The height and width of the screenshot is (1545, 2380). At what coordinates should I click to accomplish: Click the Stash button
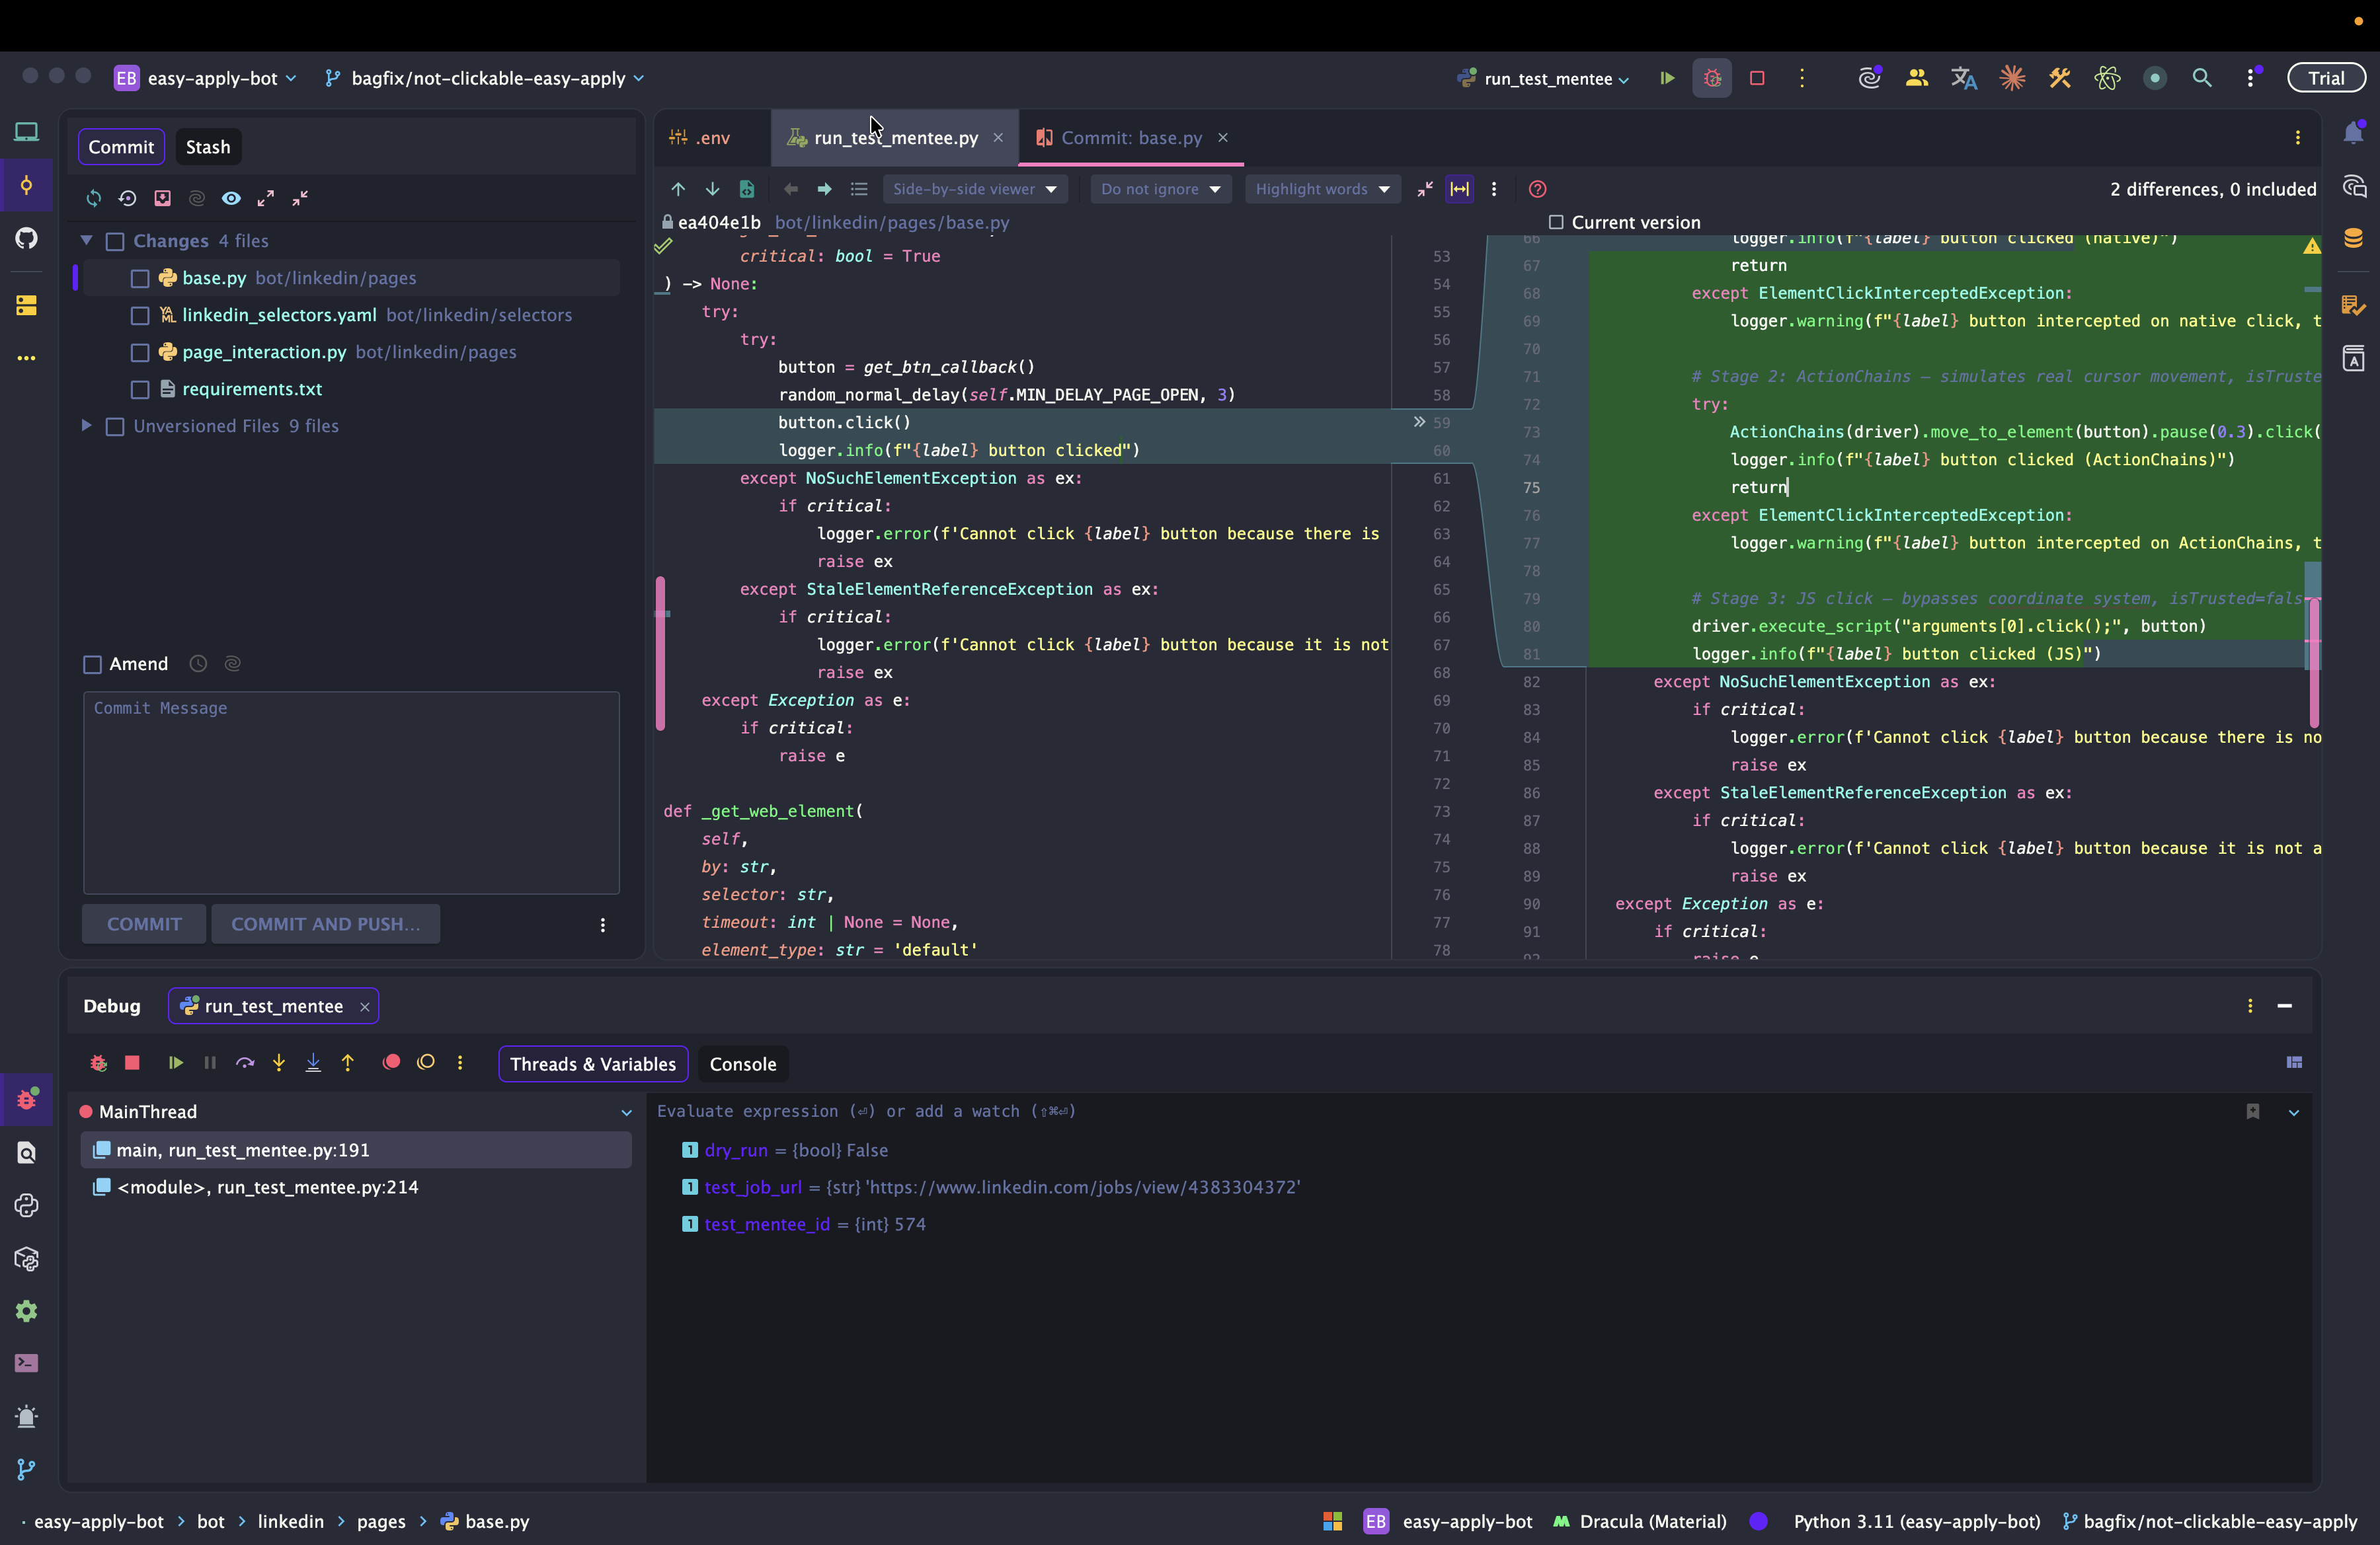(x=207, y=147)
